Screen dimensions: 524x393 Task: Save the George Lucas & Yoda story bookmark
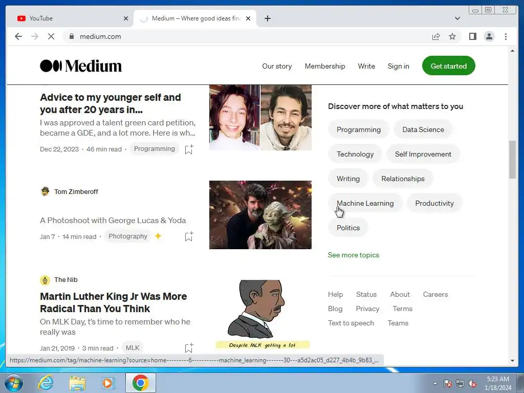click(x=189, y=236)
